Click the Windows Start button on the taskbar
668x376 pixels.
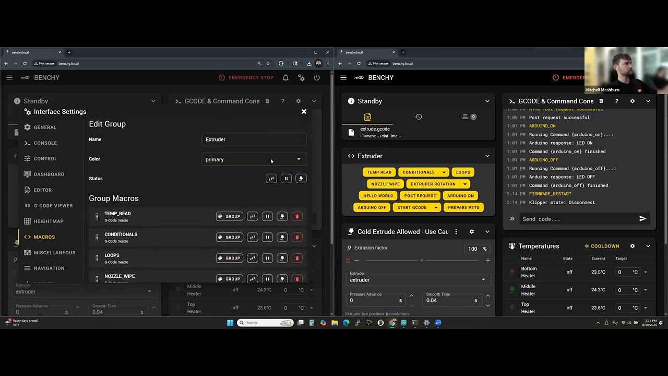[230, 323]
